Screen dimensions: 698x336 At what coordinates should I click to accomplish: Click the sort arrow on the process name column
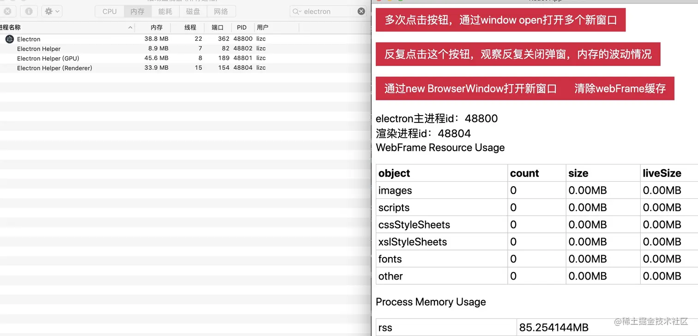coord(130,28)
